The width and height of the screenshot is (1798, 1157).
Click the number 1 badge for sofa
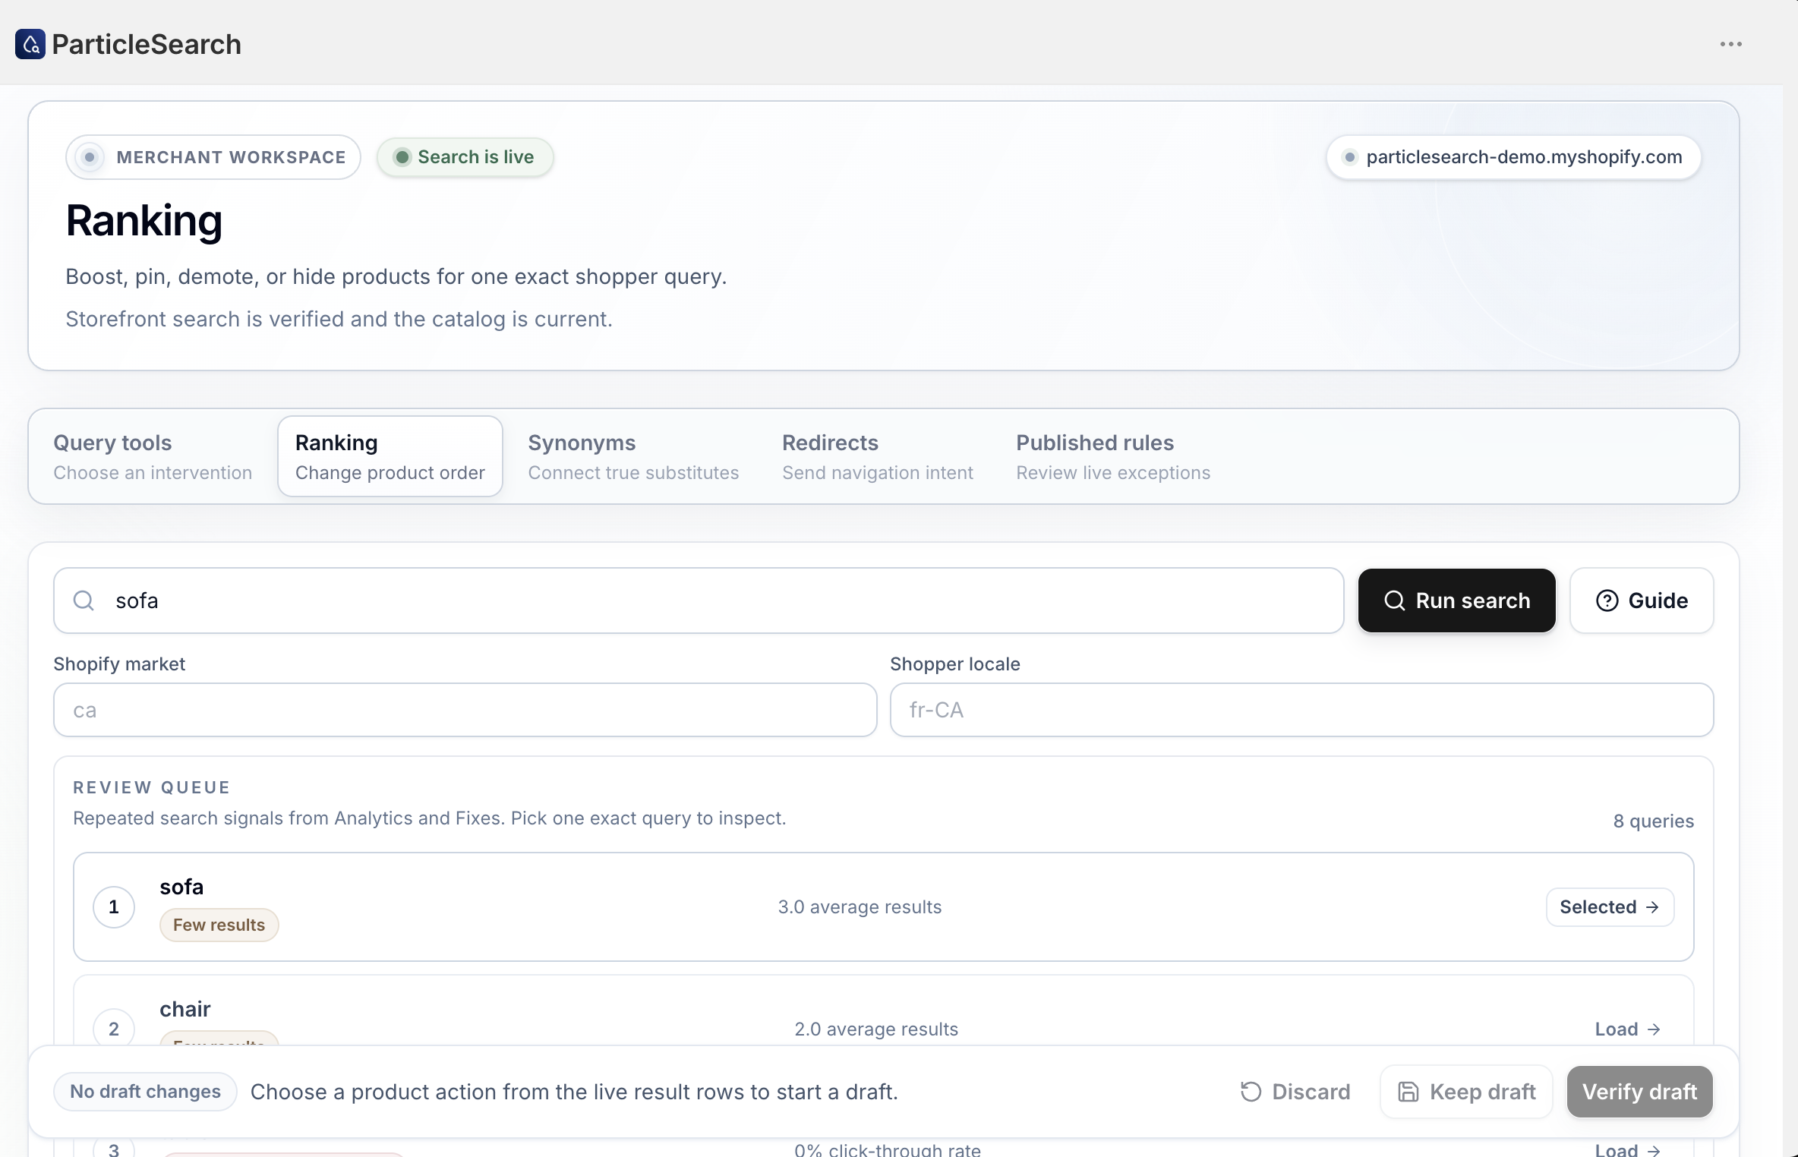[114, 907]
